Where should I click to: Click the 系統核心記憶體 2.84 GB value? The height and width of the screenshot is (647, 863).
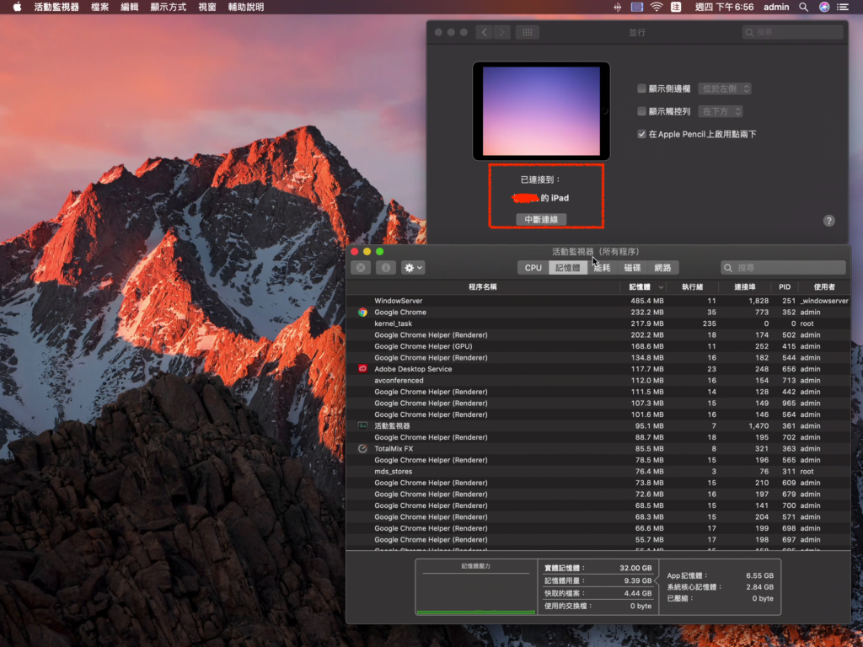click(759, 587)
